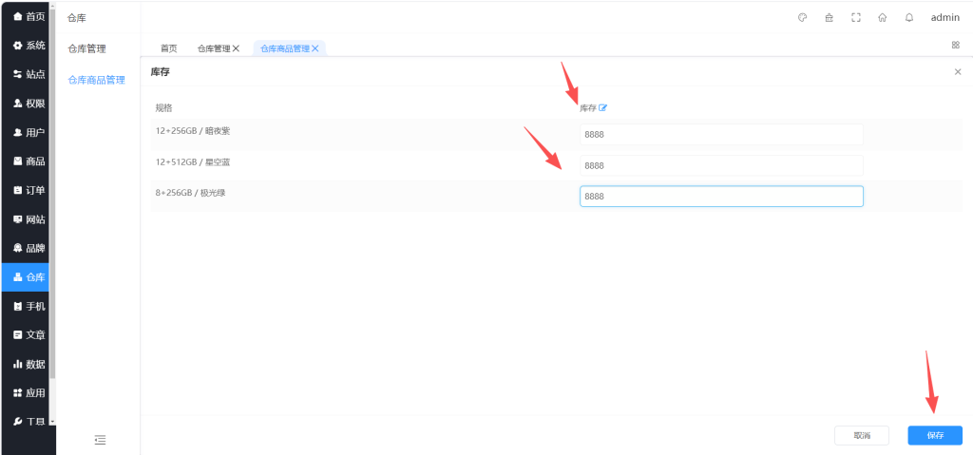Screen dimensions: 973x455
Task: Close the 仓库管理 tab
Action: [x=236, y=48]
